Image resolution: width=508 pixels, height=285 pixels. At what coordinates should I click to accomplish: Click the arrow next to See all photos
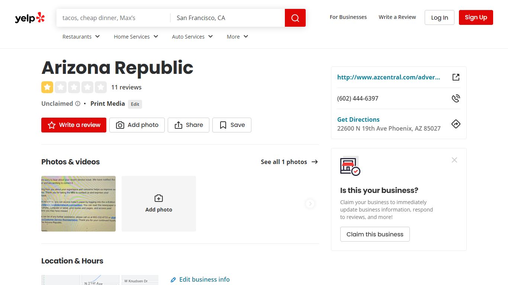point(315,162)
